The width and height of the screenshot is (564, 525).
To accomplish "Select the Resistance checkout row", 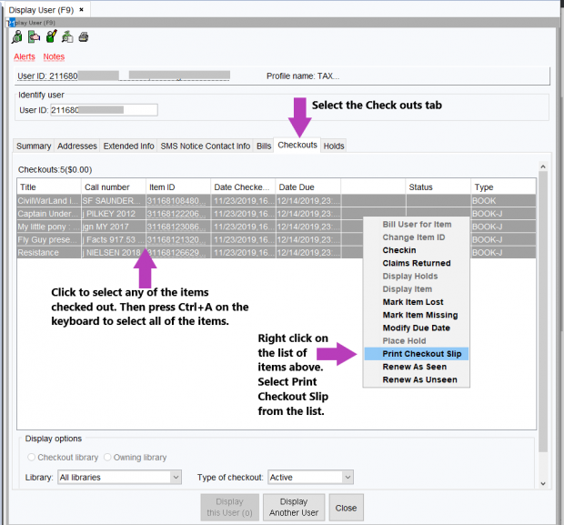I will [x=277, y=253].
